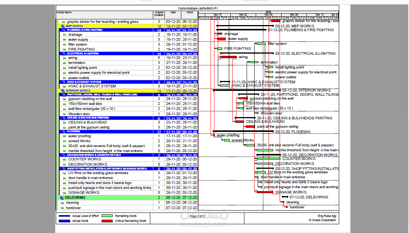The image size is (409, 233).
Task: Click the WBS icon beside DELEVIRING row
Action: point(62,198)
